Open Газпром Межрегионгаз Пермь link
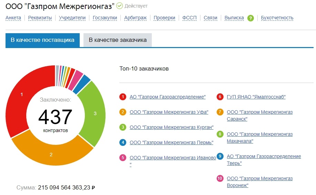Viewport: 316px width, 195px height. coord(171,142)
